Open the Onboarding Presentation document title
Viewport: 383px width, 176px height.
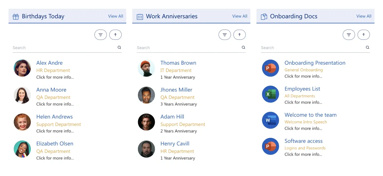[315, 63]
